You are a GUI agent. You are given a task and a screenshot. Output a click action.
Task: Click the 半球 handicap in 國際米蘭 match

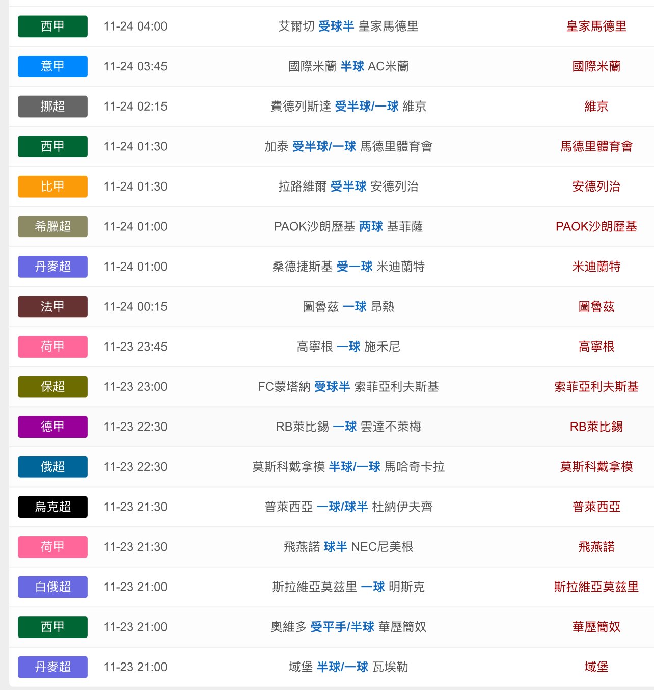tap(352, 66)
